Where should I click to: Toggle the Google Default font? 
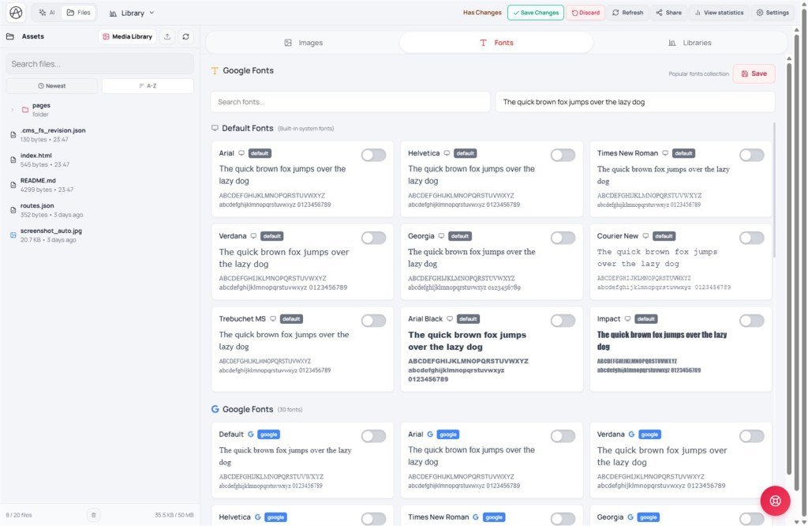point(373,436)
